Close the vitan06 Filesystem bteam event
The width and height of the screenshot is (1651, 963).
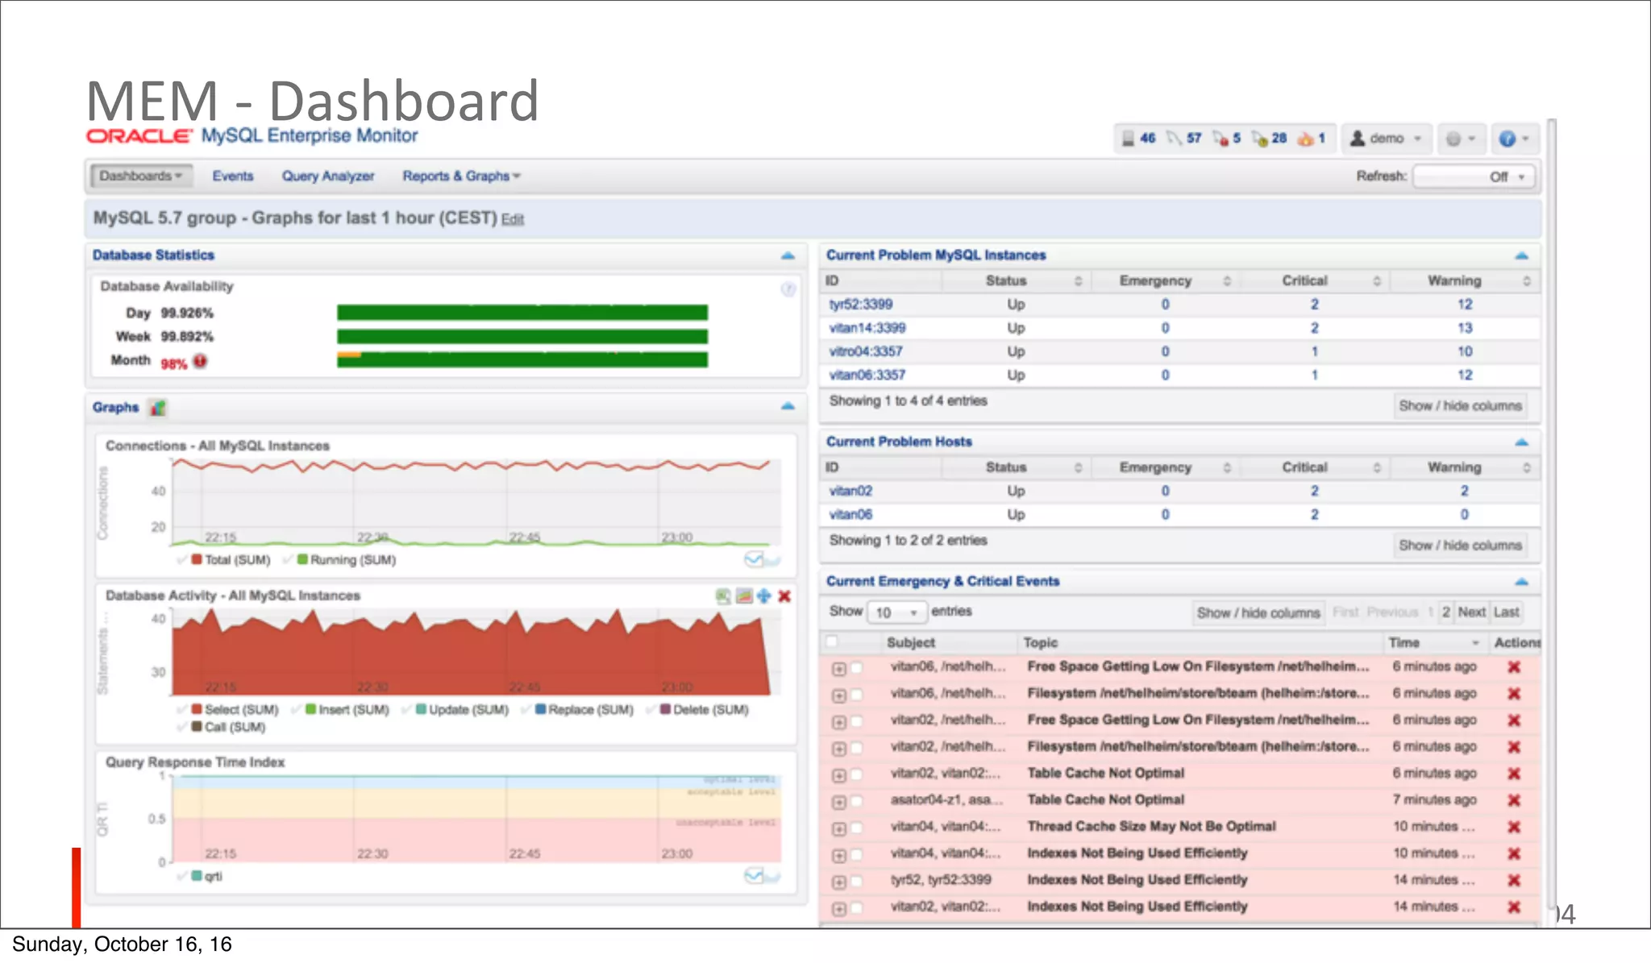[1514, 694]
